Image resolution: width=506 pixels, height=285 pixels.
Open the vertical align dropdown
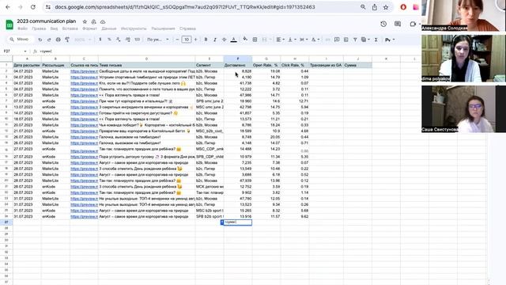click(292, 40)
